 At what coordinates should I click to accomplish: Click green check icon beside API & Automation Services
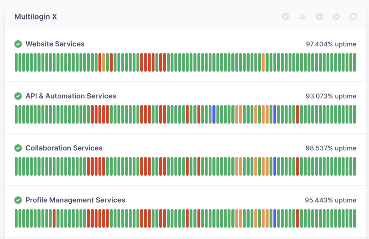18,96
